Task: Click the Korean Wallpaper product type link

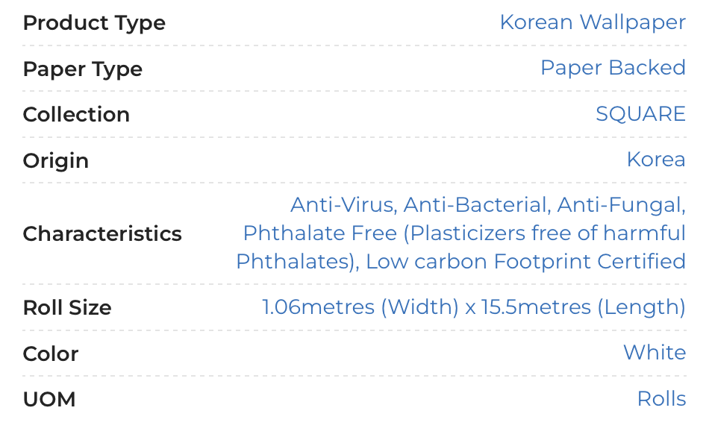Action: tap(593, 22)
